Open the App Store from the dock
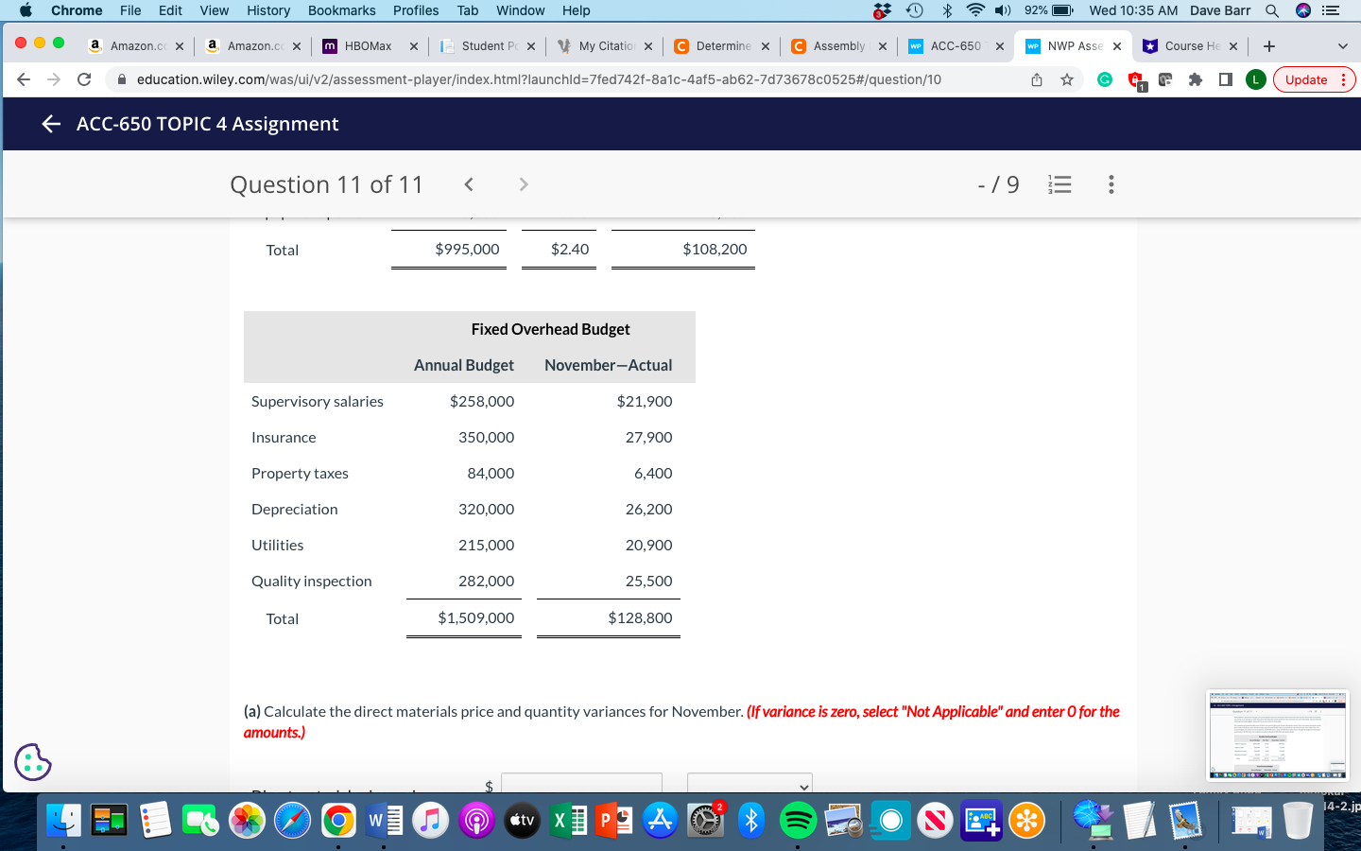Viewport: 1361px width, 851px height. [660, 820]
